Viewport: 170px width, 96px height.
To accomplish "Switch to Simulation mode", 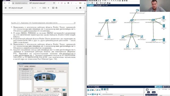I will [x=167, y=87].
